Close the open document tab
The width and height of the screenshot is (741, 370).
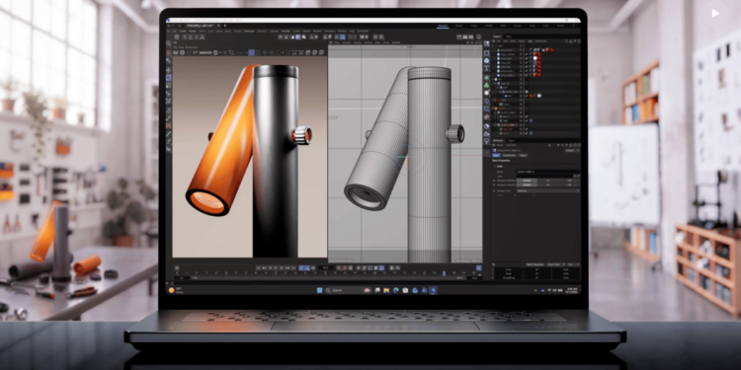tap(218, 26)
